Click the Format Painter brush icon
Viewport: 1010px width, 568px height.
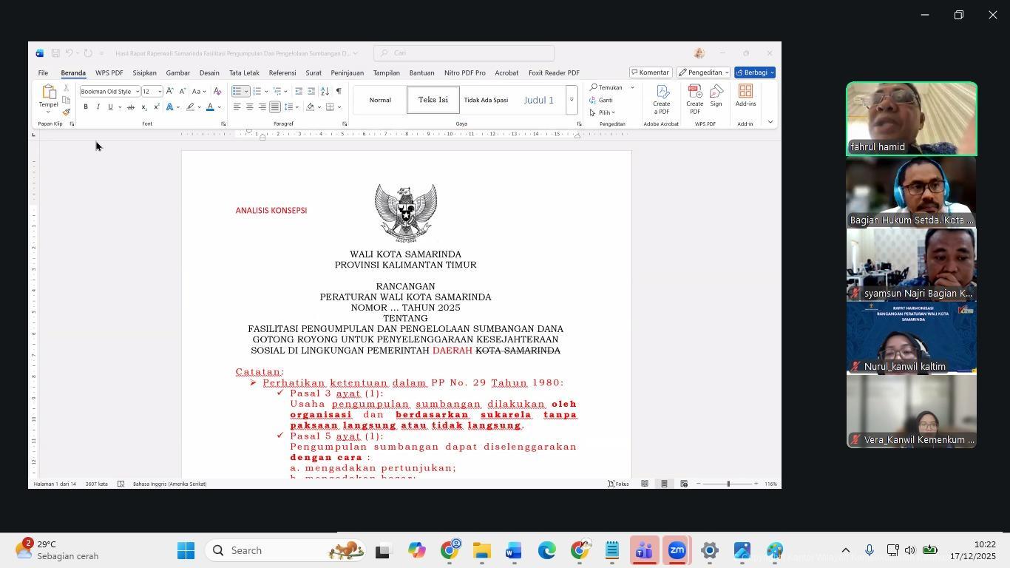pyautogui.click(x=66, y=112)
